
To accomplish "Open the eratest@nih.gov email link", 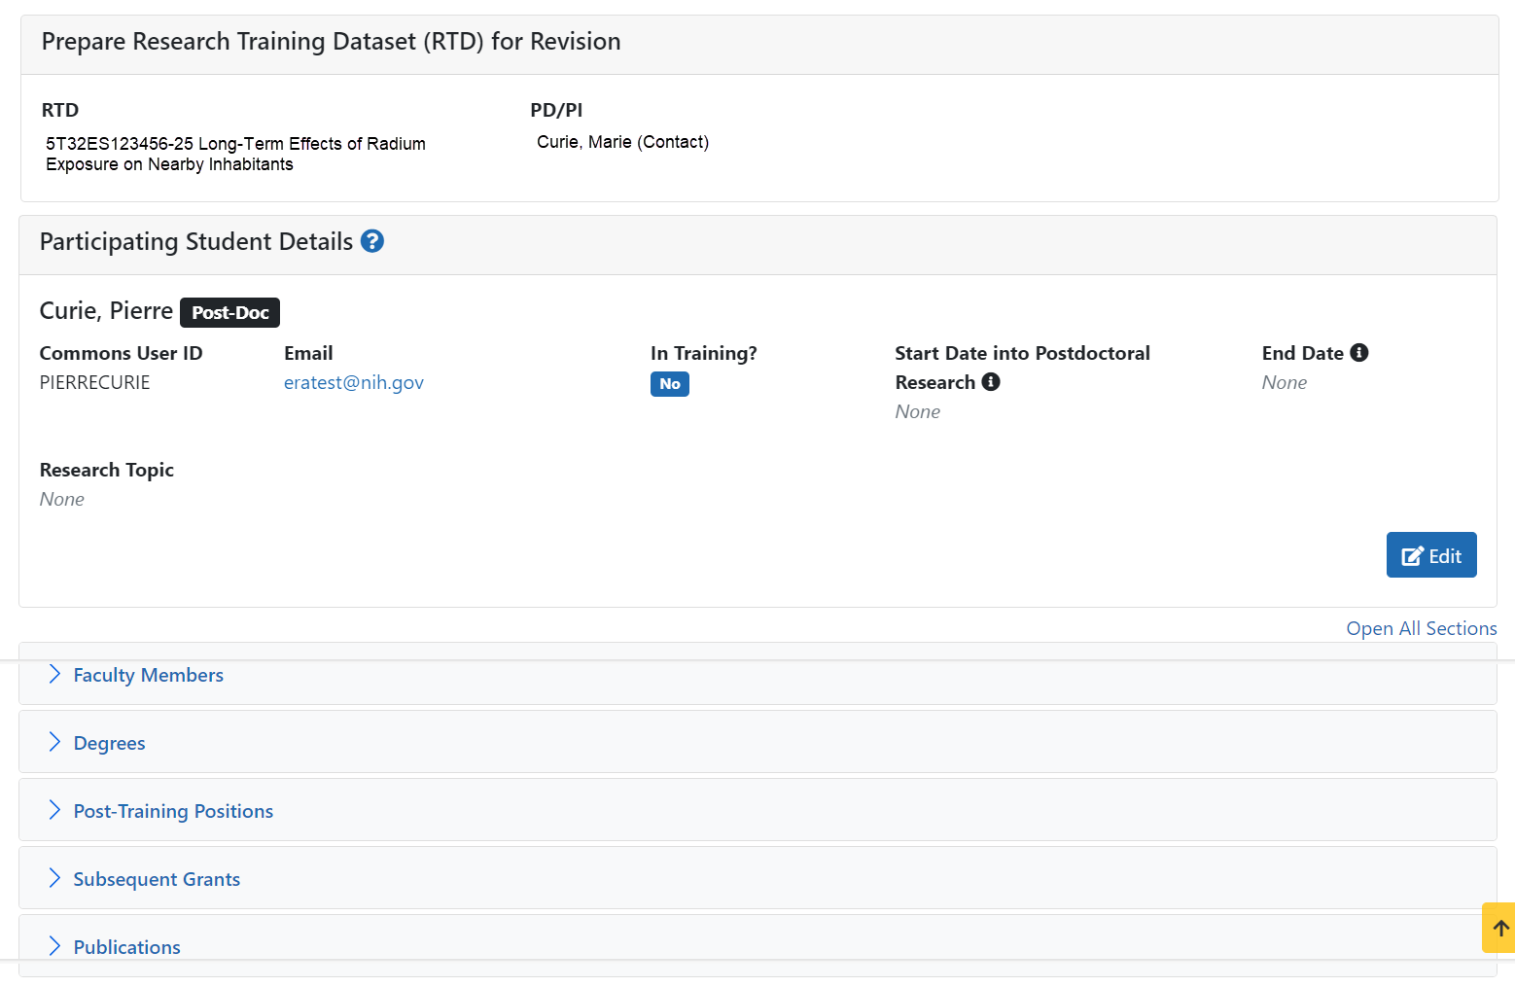I will [354, 382].
